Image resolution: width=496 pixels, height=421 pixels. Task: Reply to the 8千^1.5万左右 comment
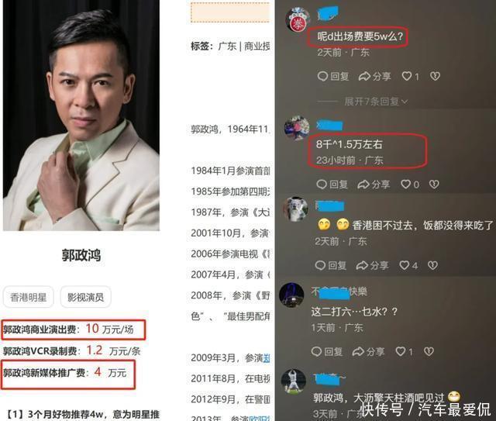(332, 185)
